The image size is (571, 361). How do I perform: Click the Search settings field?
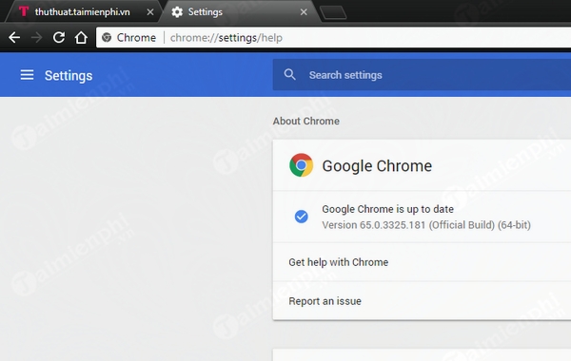tap(422, 75)
